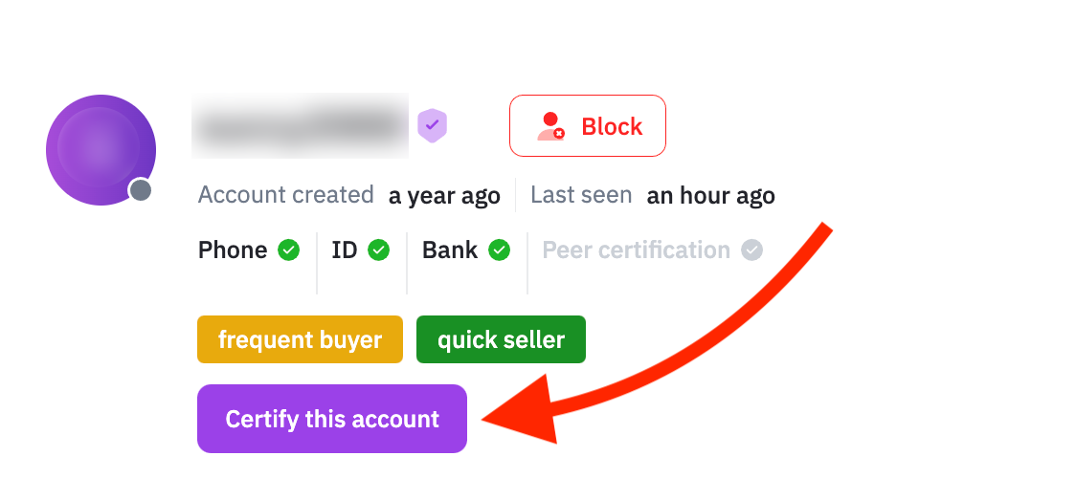Click the Account created label
Viewport: 1076px width, 478px height.
(285, 196)
